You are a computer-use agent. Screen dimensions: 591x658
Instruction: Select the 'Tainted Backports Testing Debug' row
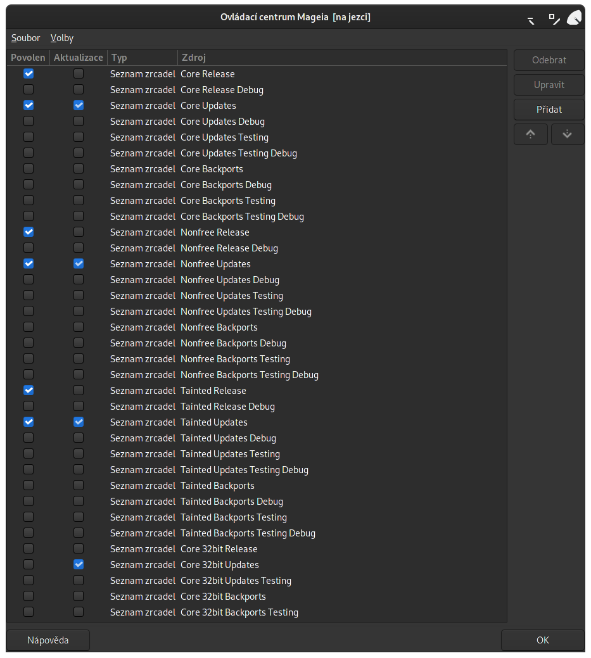click(257, 533)
